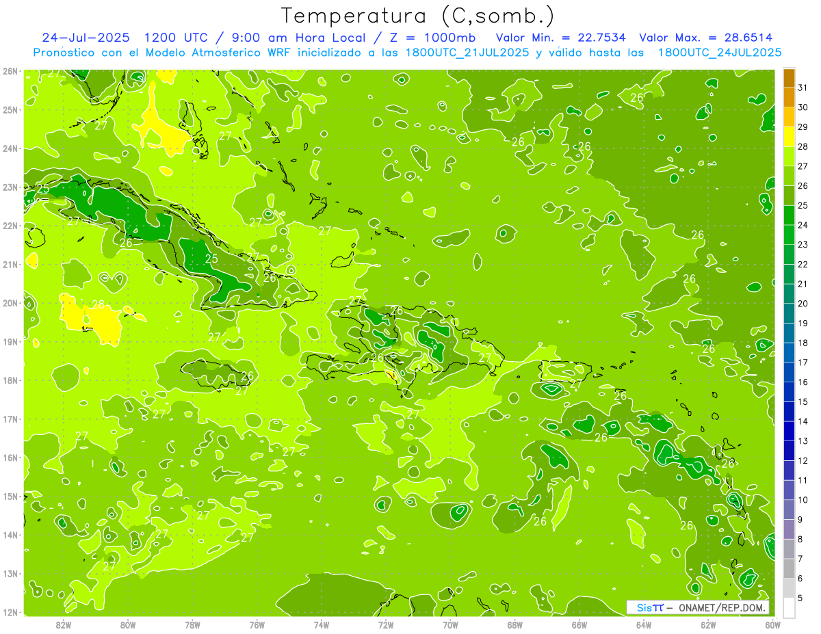Click the 60W longitude axis label
The width and height of the screenshot is (821, 634).
(x=773, y=624)
